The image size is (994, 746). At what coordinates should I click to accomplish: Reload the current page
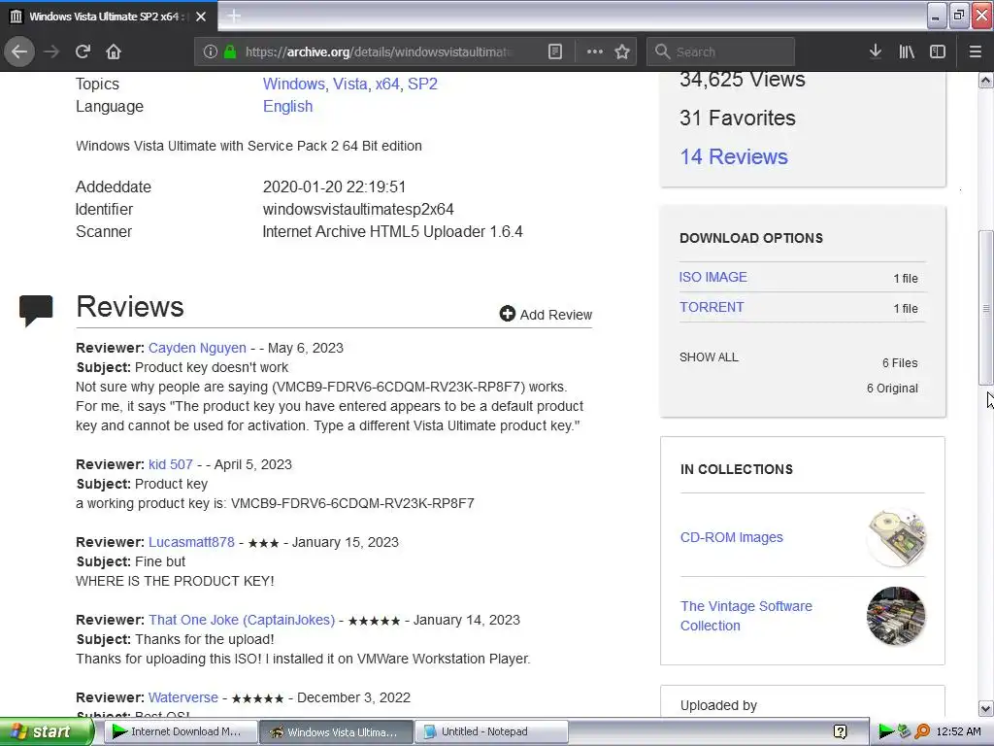tap(83, 51)
